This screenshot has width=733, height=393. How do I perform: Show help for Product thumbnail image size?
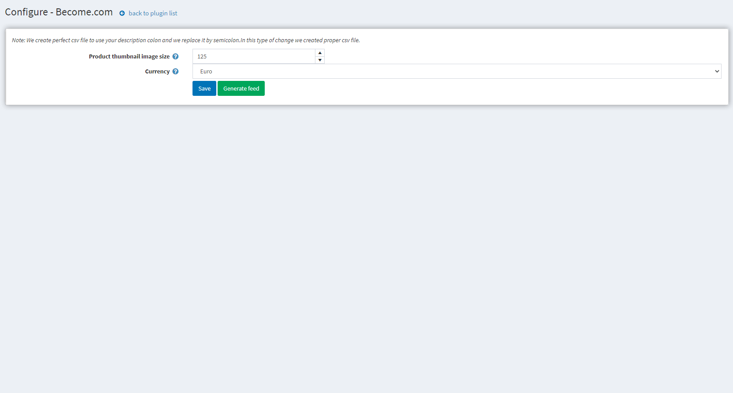175,56
